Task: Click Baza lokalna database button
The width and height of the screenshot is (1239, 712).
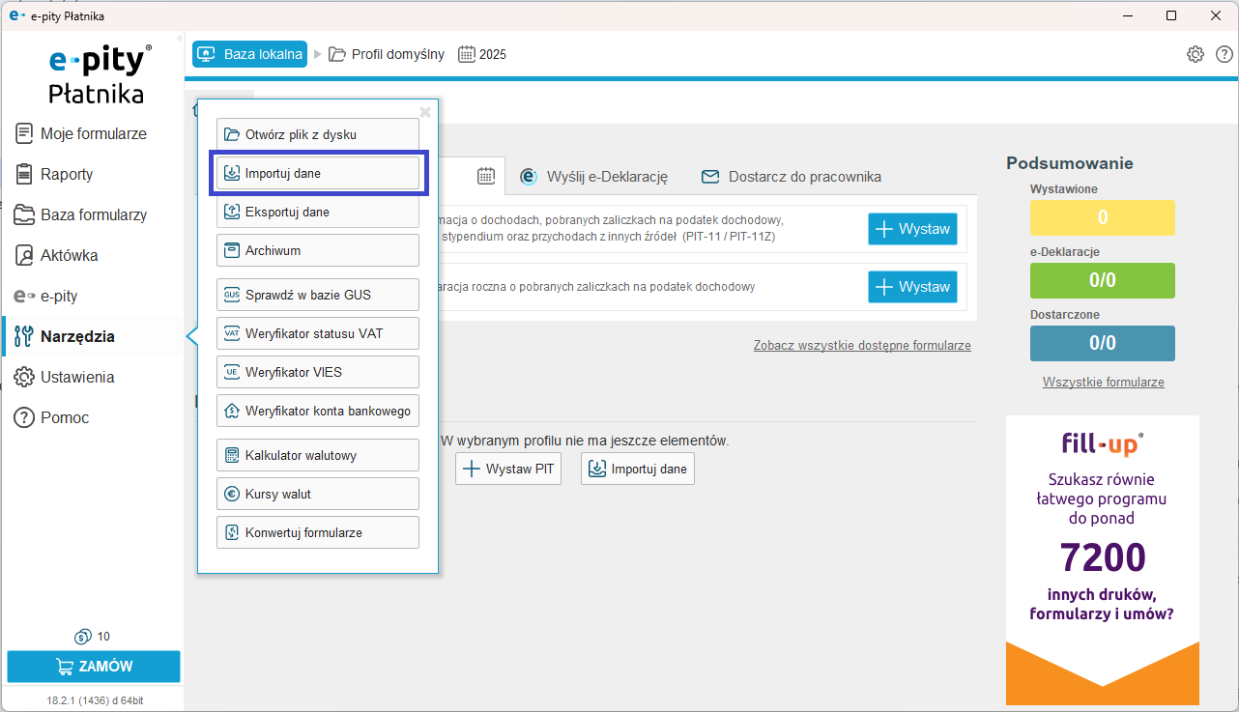Action: (x=249, y=54)
